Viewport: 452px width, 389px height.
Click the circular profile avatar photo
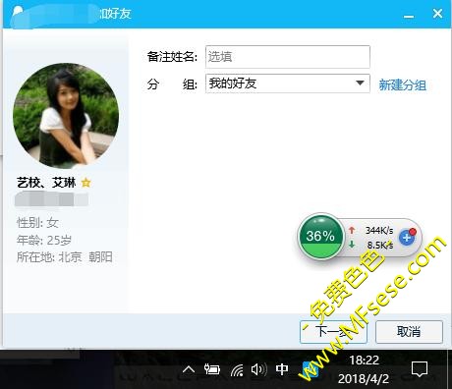coord(66,116)
